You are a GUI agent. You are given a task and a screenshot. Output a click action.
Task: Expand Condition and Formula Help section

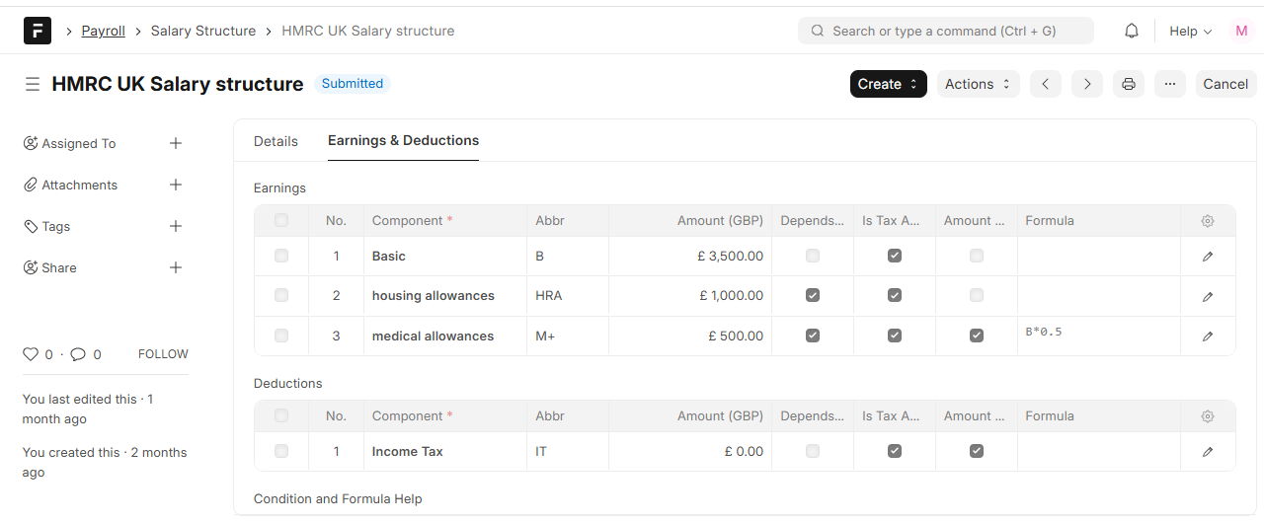(x=338, y=499)
